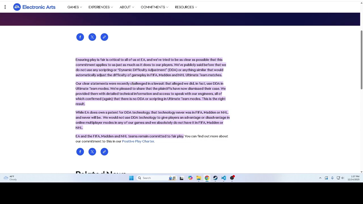
Task: Open the clock showing 1:57 PM
Action: point(353,178)
